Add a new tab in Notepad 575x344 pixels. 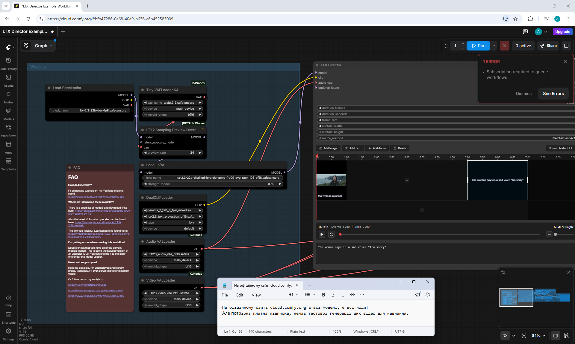point(310,285)
